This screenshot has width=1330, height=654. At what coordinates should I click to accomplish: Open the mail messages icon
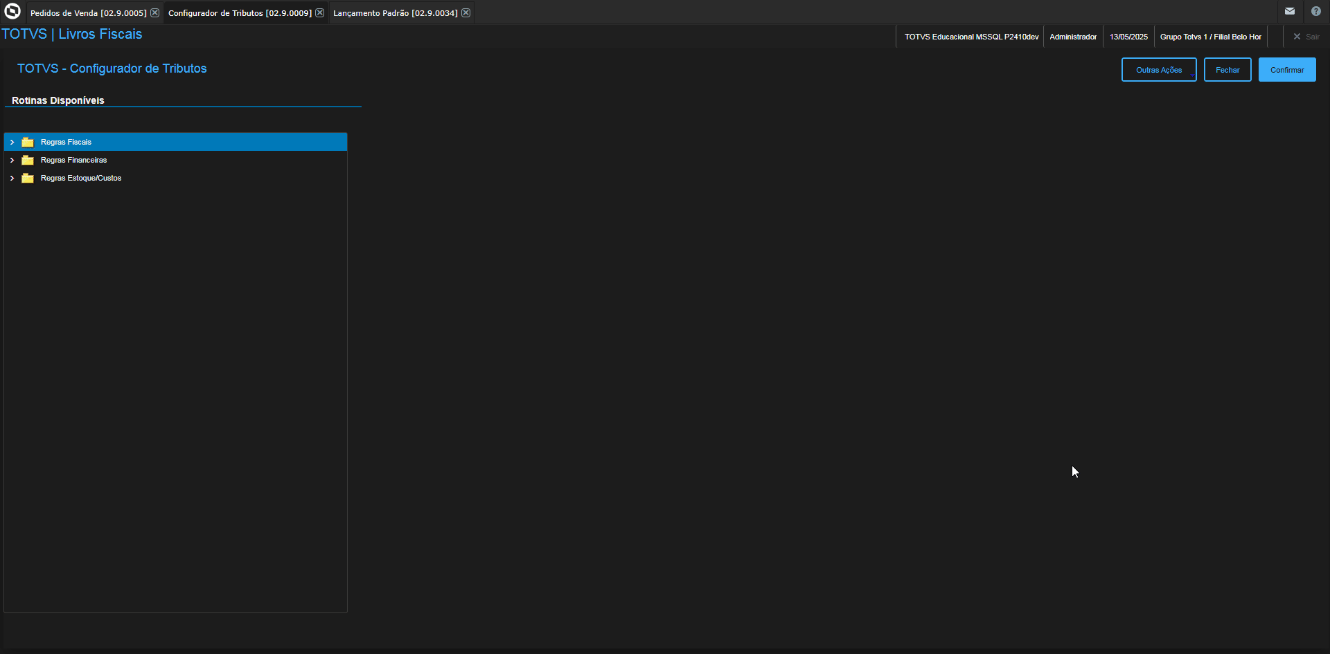point(1290,11)
